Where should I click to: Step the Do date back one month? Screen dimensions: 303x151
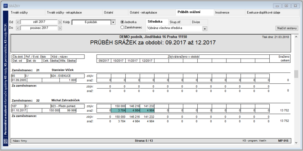point(18,28)
